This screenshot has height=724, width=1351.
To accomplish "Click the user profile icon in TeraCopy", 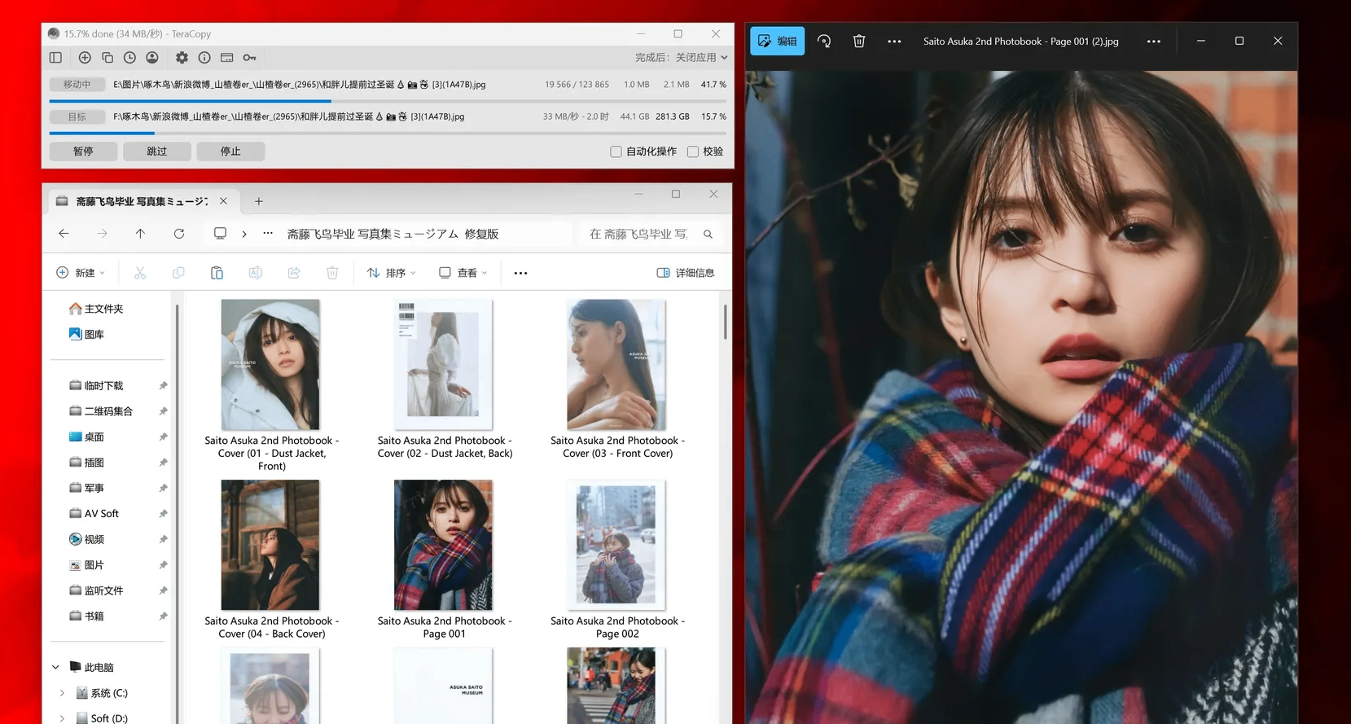I will (152, 58).
